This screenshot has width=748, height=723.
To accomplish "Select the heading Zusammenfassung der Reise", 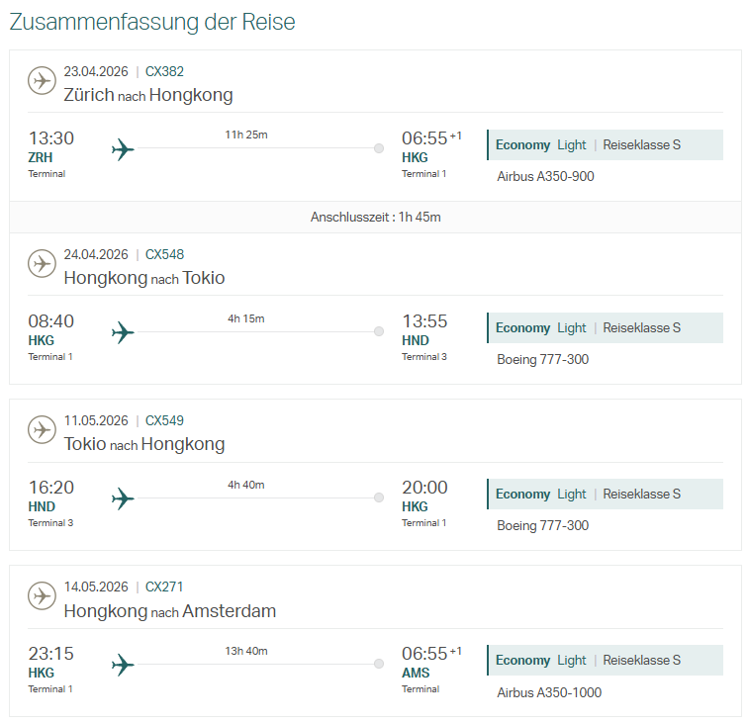I will 152,22.
